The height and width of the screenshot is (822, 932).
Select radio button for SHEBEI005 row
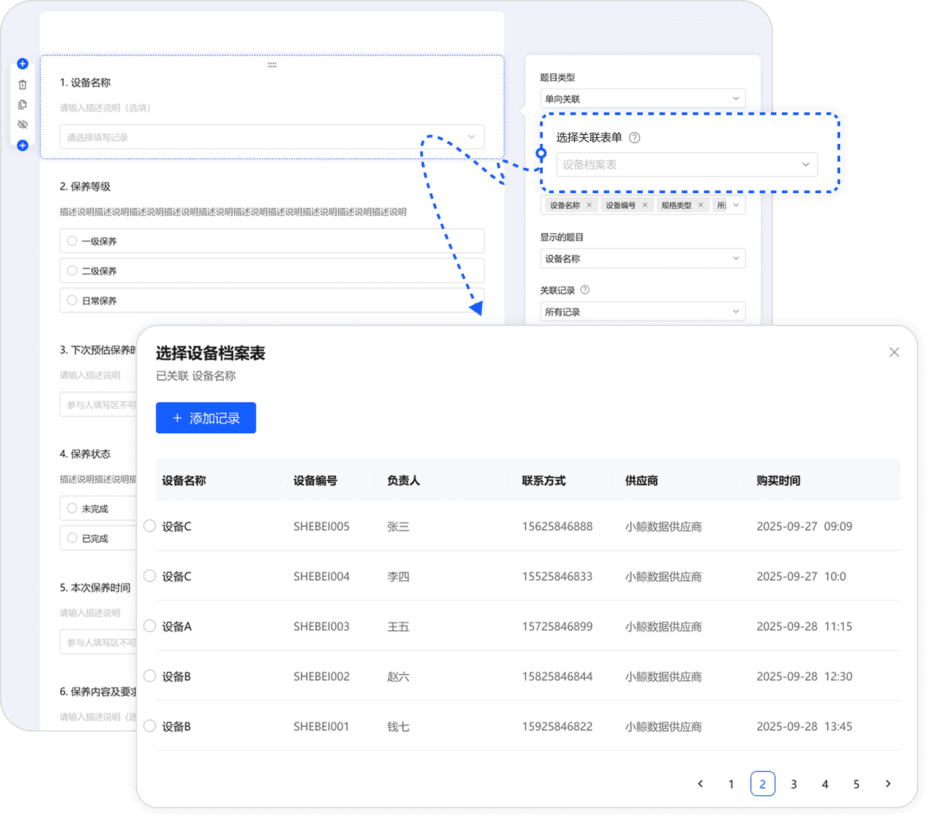coord(149,526)
